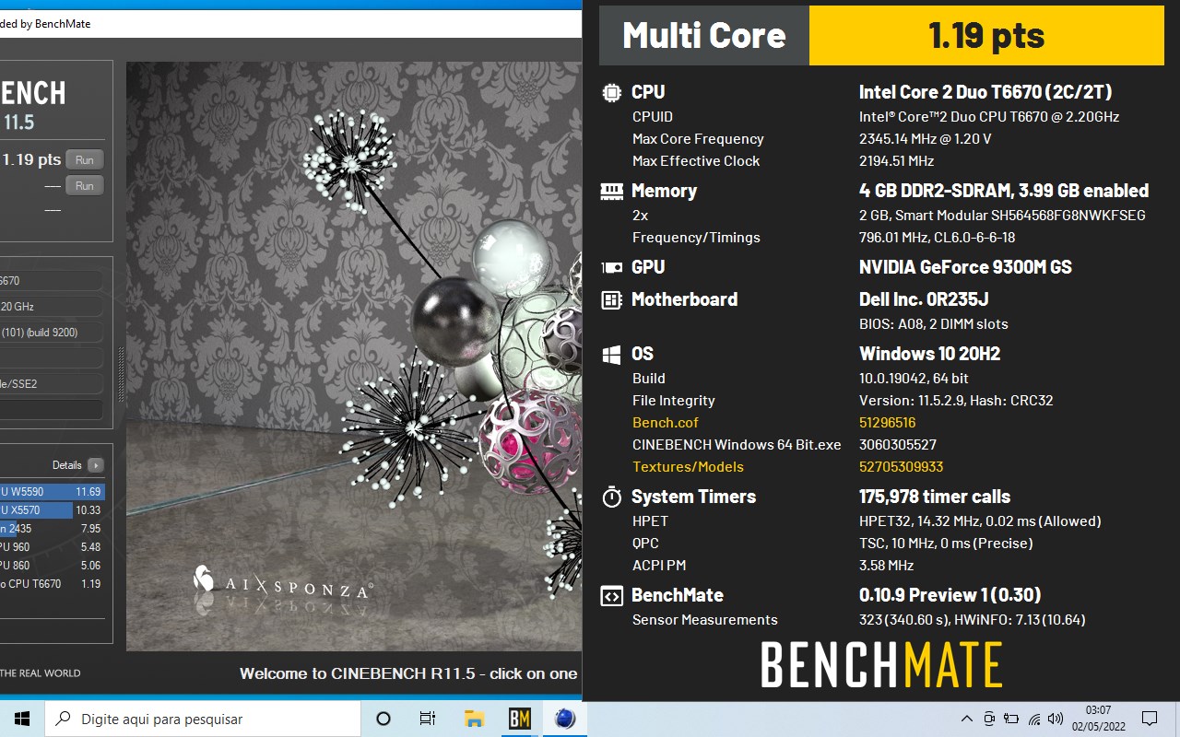The height and width of the screenshot is (737, 1180).
Task: Select the CPU T6670 ranking row with 1.19
Action: point(53,584)
